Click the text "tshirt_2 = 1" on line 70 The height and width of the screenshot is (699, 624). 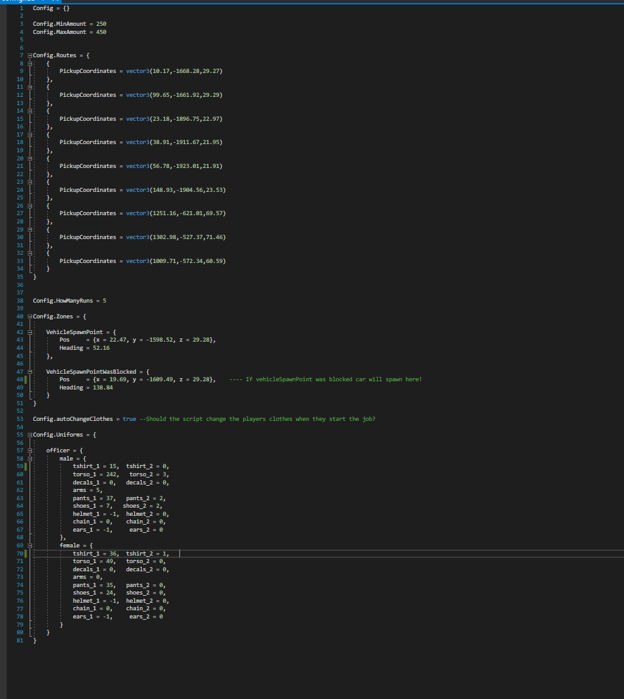(146, 554)
